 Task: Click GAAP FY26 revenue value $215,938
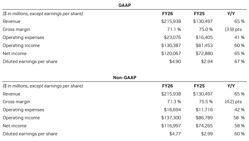(171, 21)
